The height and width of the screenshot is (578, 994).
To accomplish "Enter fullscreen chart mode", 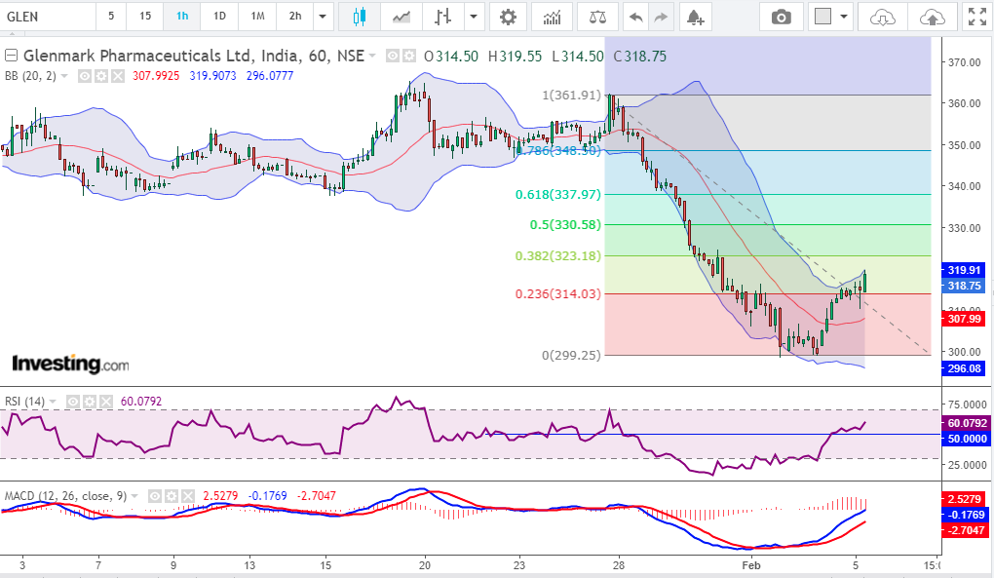I will [976, 17].
